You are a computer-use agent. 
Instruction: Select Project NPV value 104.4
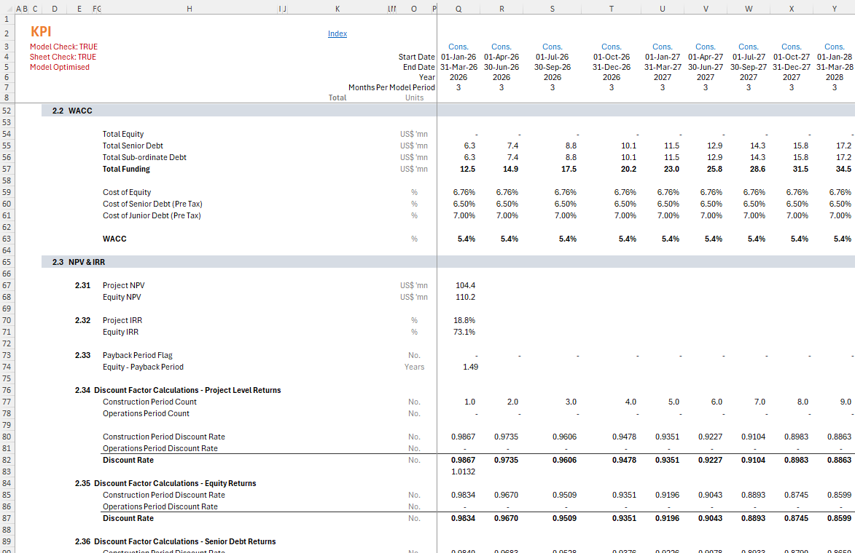[464, 286]
